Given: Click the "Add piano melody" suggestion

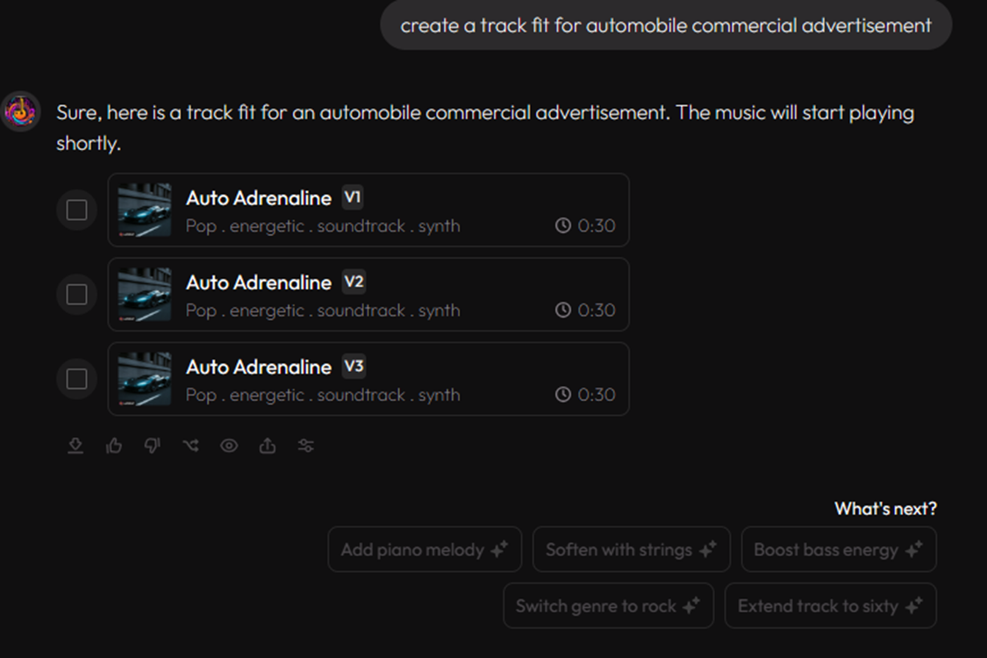Looking at the screenshot, I should (425, 550).
